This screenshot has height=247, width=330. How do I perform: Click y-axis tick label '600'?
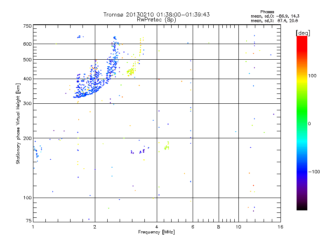coord(28,44)
